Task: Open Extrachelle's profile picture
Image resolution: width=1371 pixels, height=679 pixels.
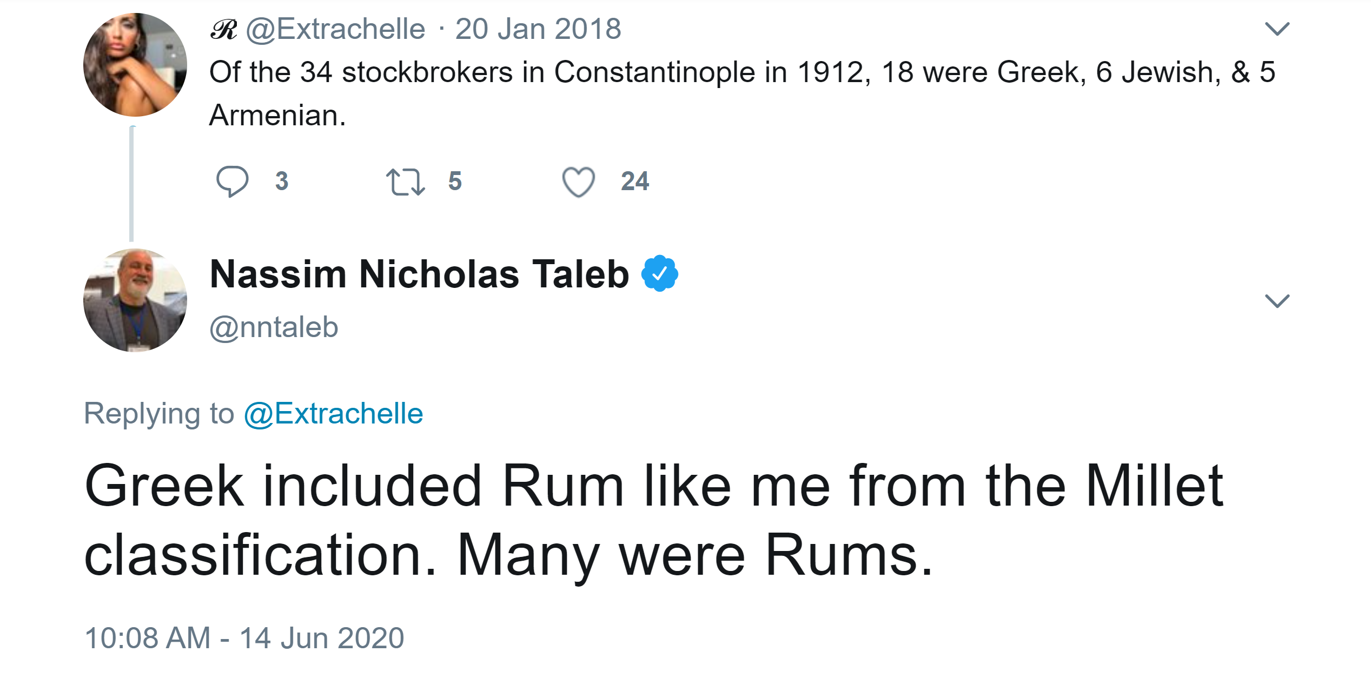Action: [x=135, y=65]
